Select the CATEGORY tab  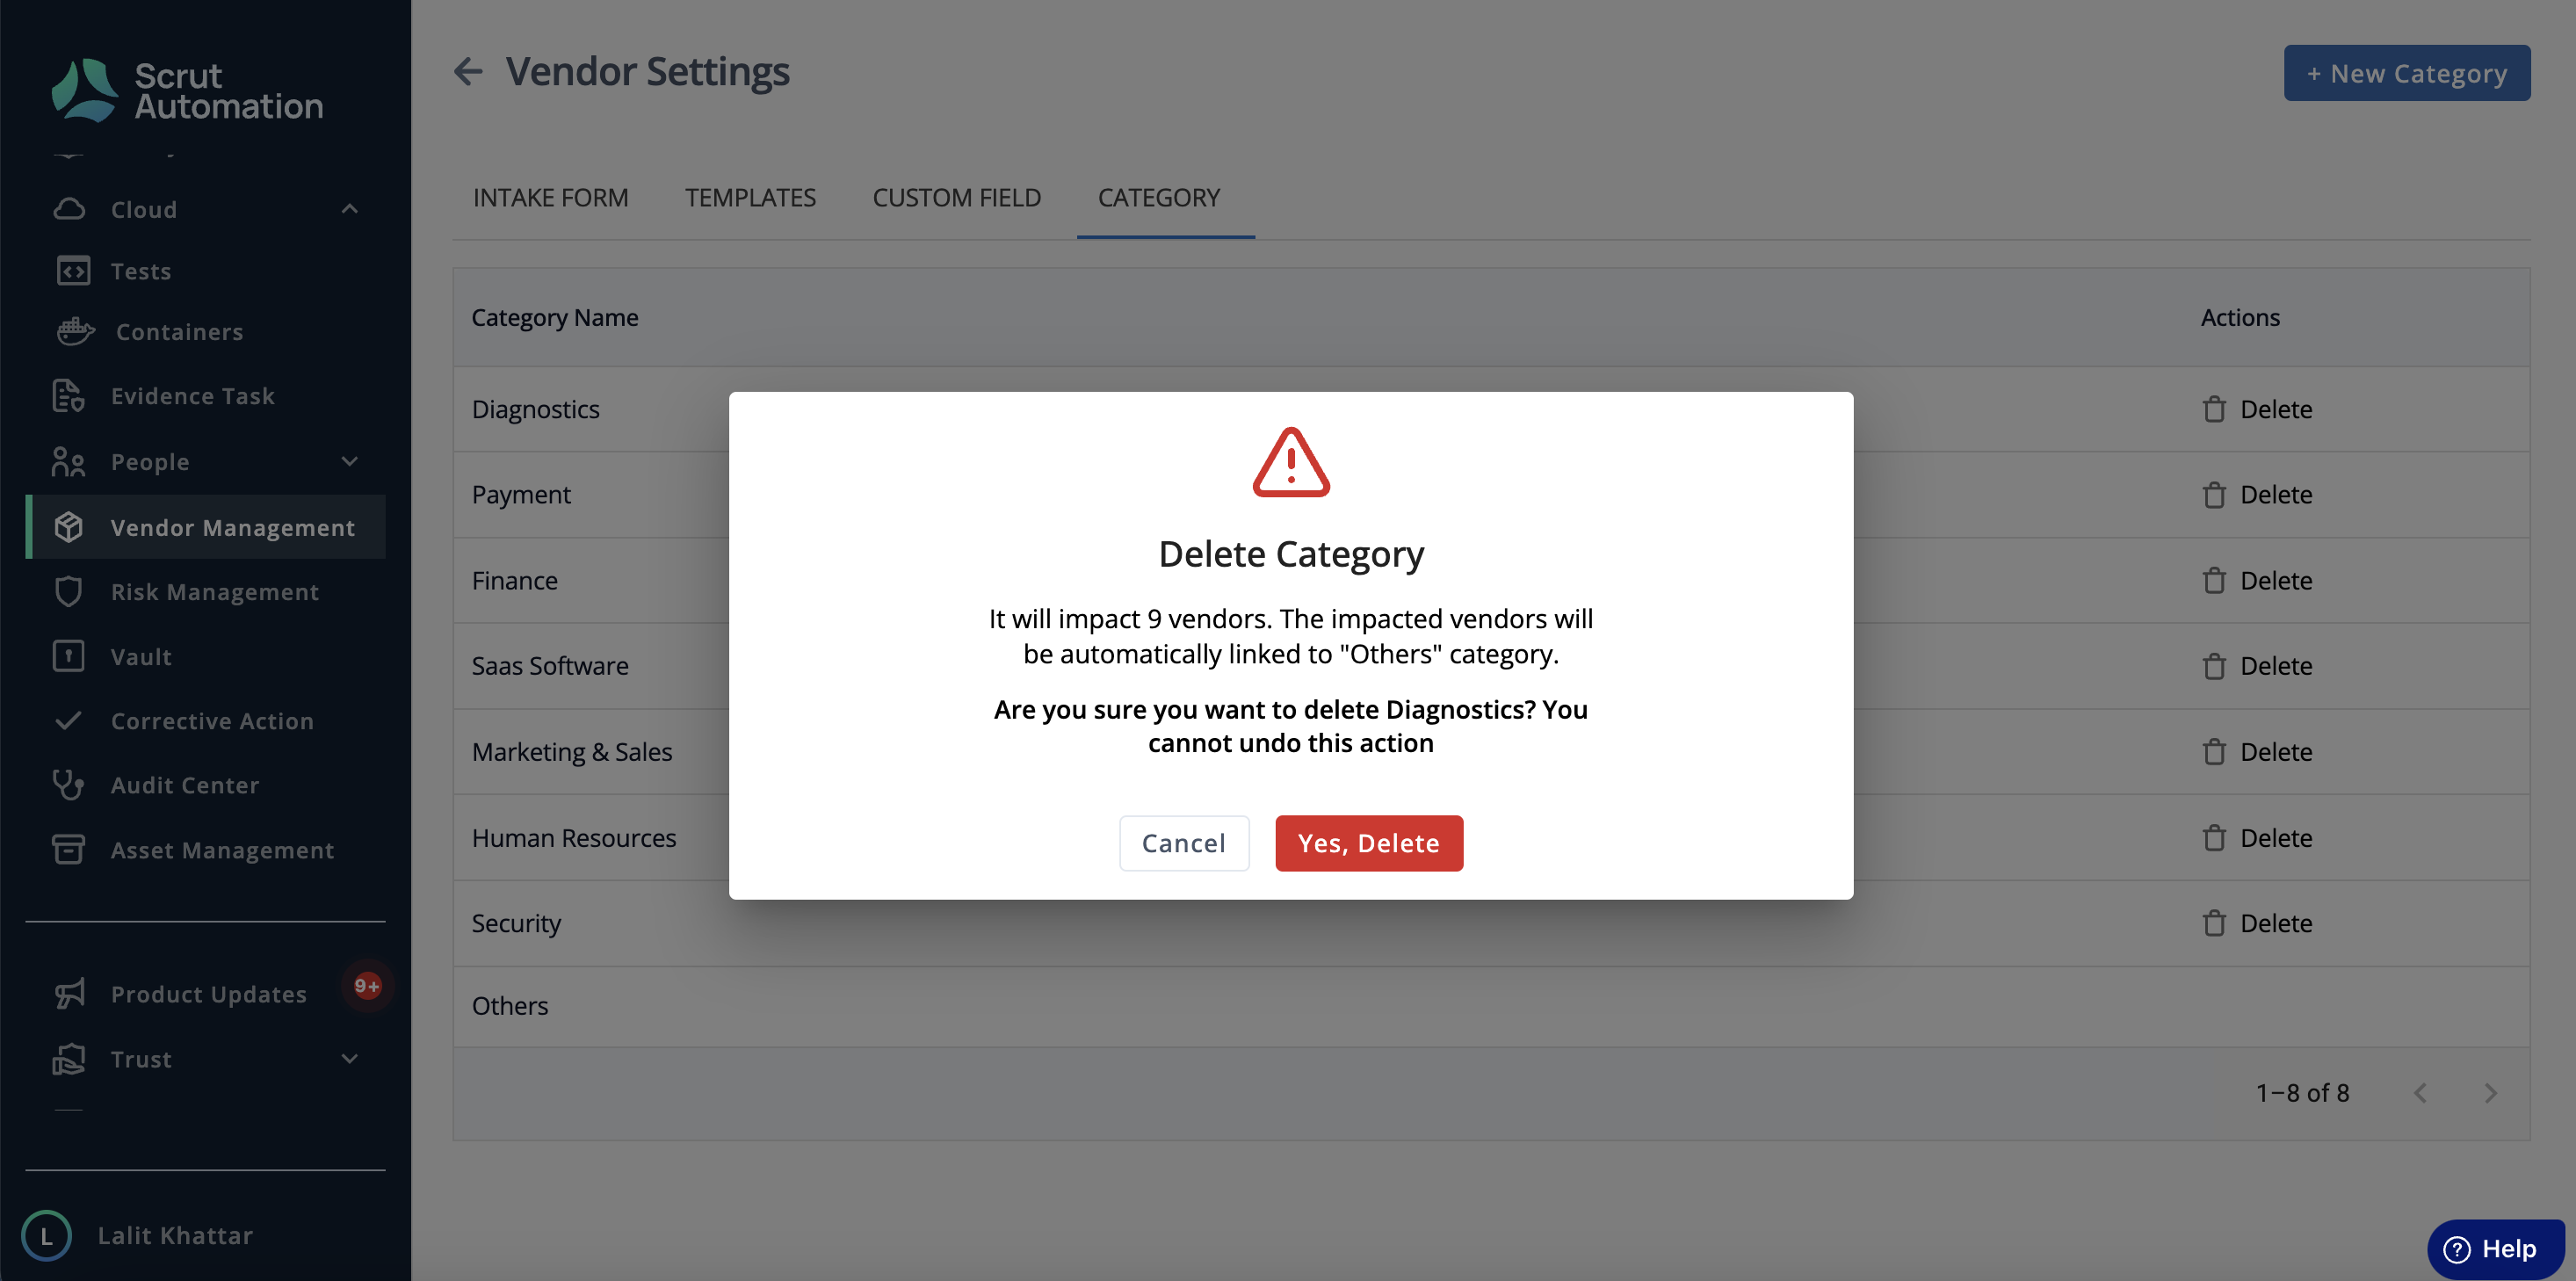(x=1158, y=198)
